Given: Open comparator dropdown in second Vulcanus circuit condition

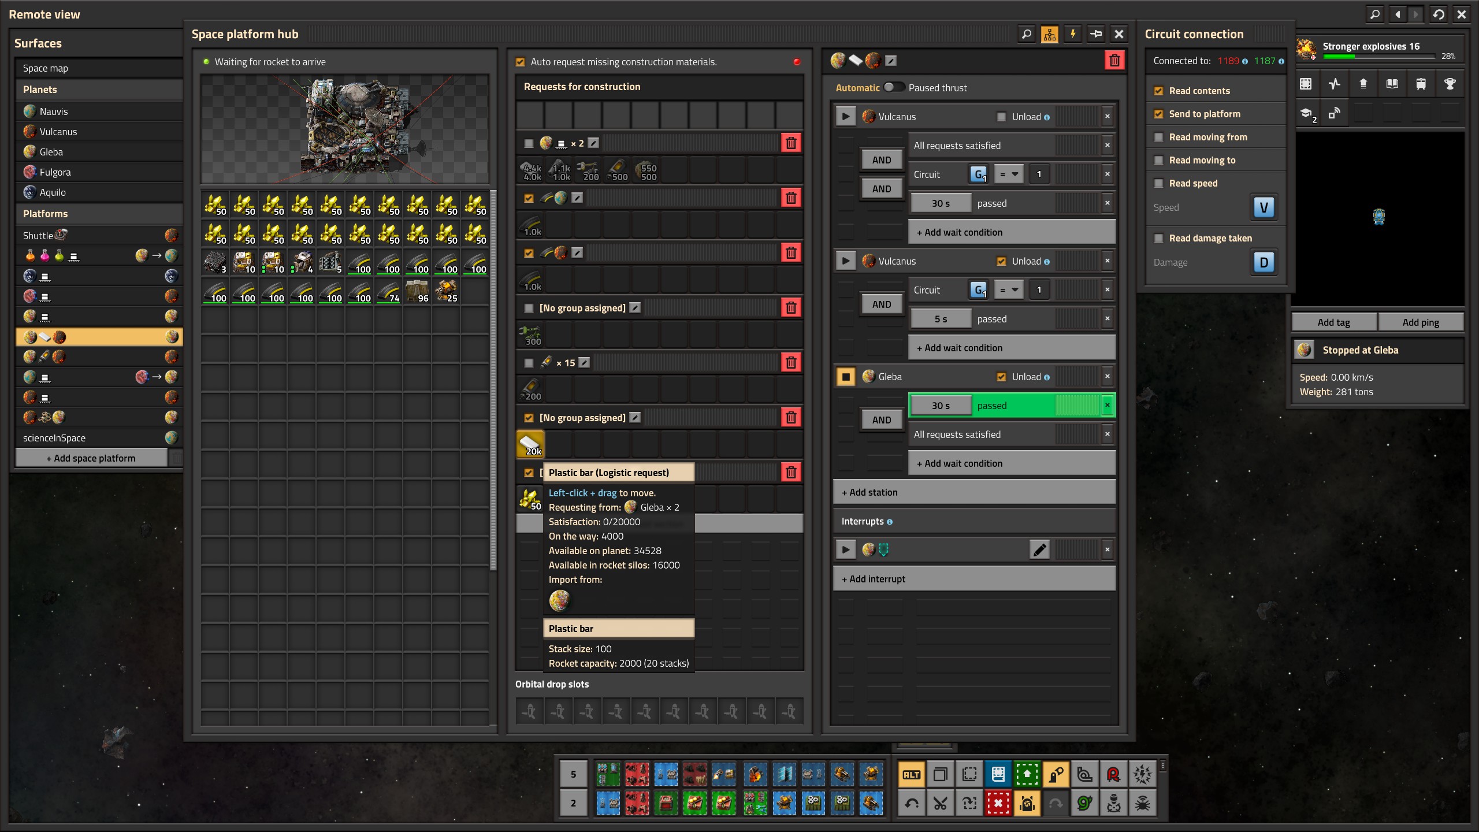Looking at the screenshot, I should (x=1009, y=289).
